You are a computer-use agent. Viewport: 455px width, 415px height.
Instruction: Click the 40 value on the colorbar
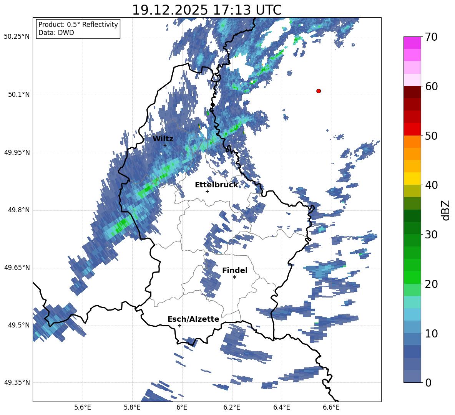(431, 185)
